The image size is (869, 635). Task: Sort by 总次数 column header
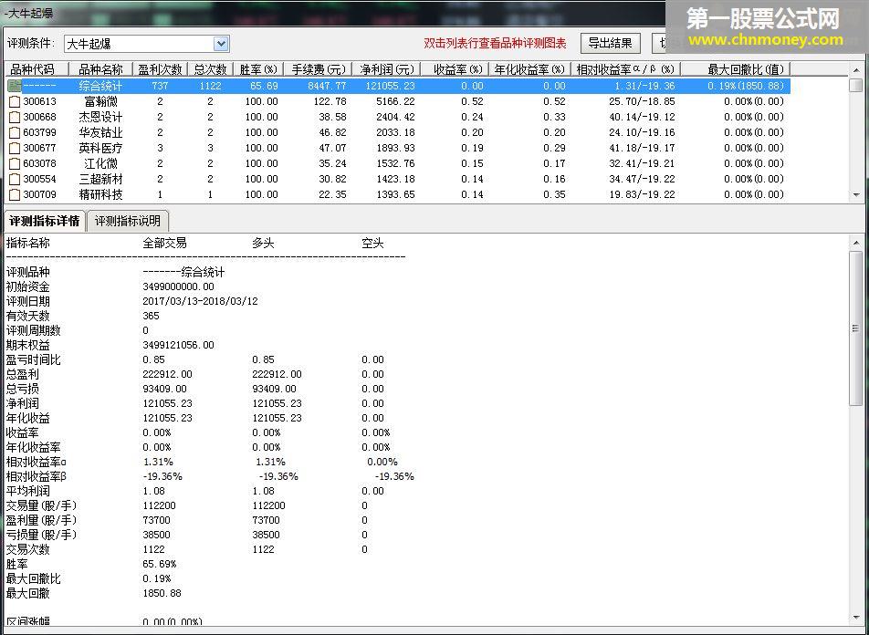pyautogui.click(x=211, y=69)
